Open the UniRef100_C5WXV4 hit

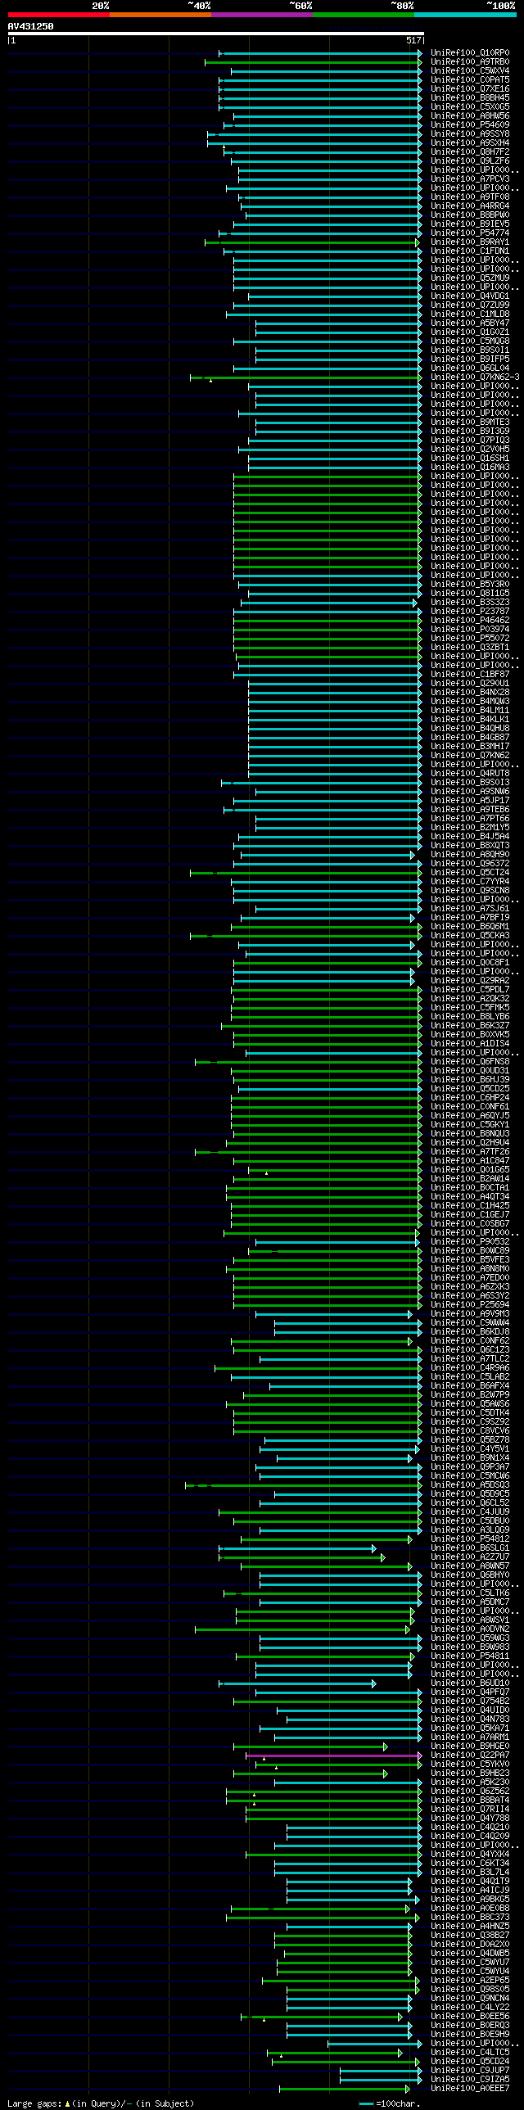click(470, 71)
